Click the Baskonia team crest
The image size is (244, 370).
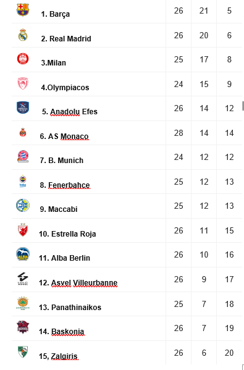(x=23, y=327)
